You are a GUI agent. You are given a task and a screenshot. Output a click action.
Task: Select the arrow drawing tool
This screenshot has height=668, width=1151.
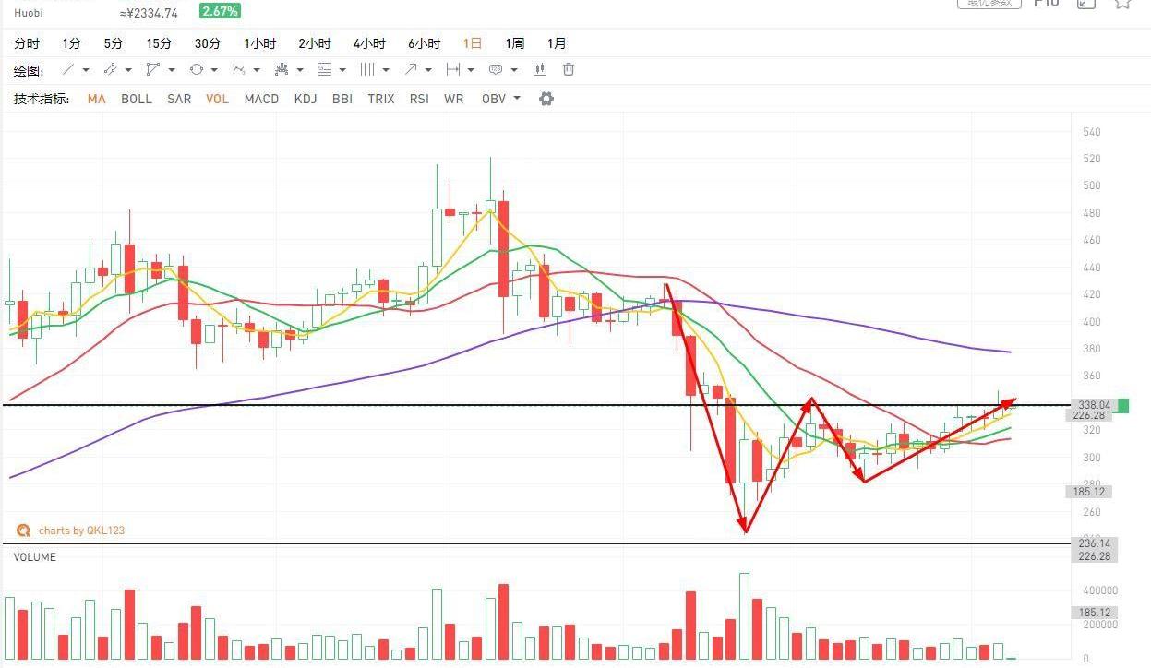pyautogui.click(x=410, y=70)
